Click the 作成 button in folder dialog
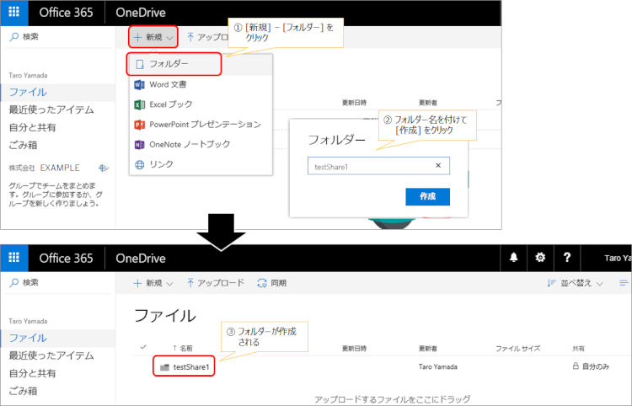 (427, 196)
